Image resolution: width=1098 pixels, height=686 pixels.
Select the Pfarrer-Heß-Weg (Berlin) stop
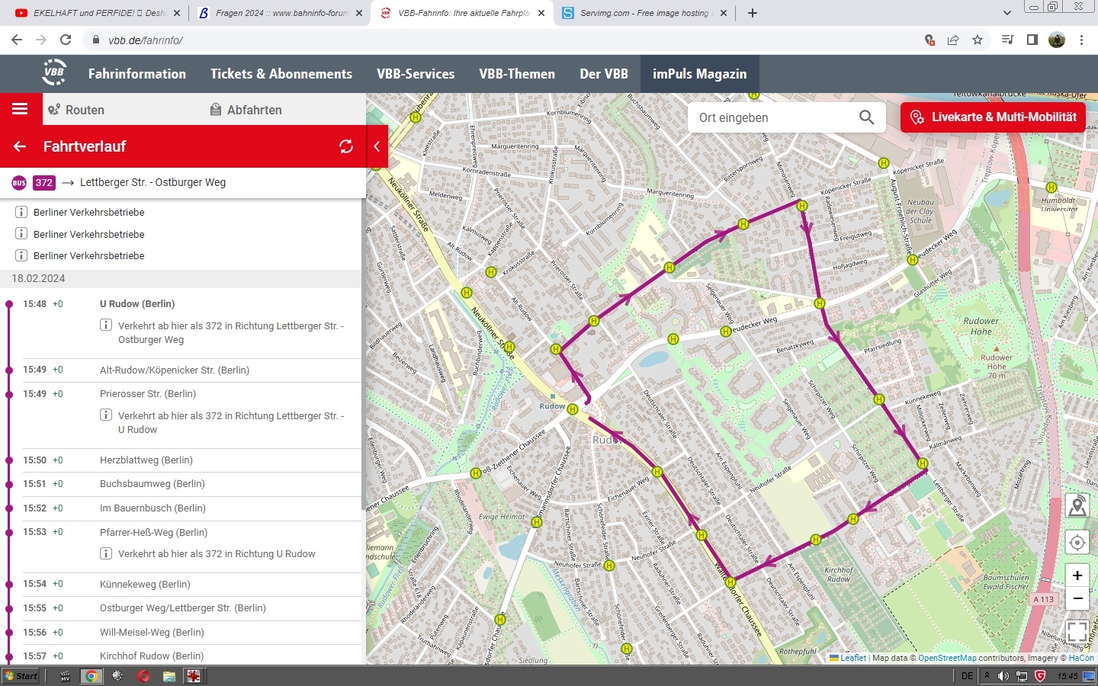click(153, 532)
